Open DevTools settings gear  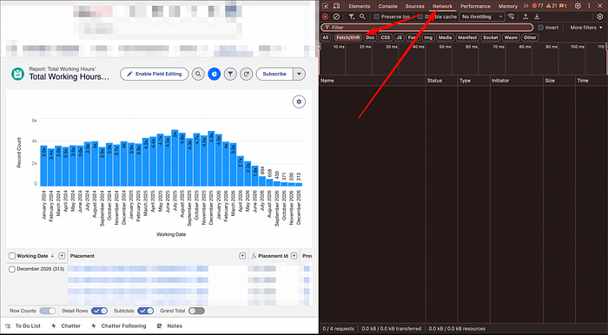click(x=578, y=6)
